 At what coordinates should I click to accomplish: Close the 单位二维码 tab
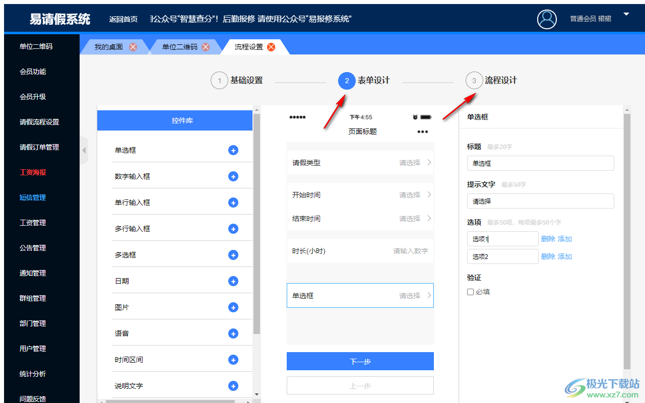click(x=206, y=47)
